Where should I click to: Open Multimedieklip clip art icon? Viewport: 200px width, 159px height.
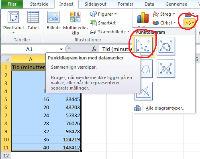pyautogui.click(x=75, y=17)
